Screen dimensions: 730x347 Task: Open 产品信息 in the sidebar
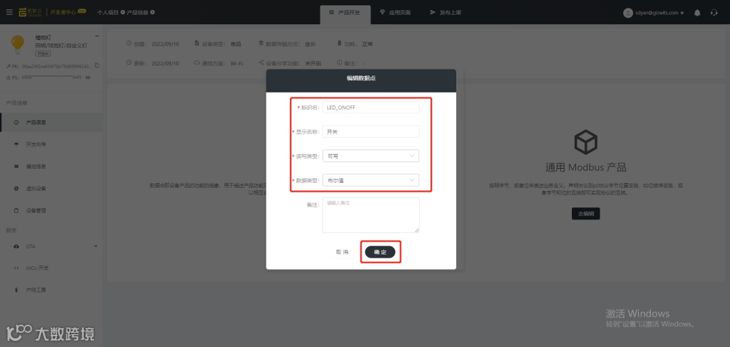[51, 122]
